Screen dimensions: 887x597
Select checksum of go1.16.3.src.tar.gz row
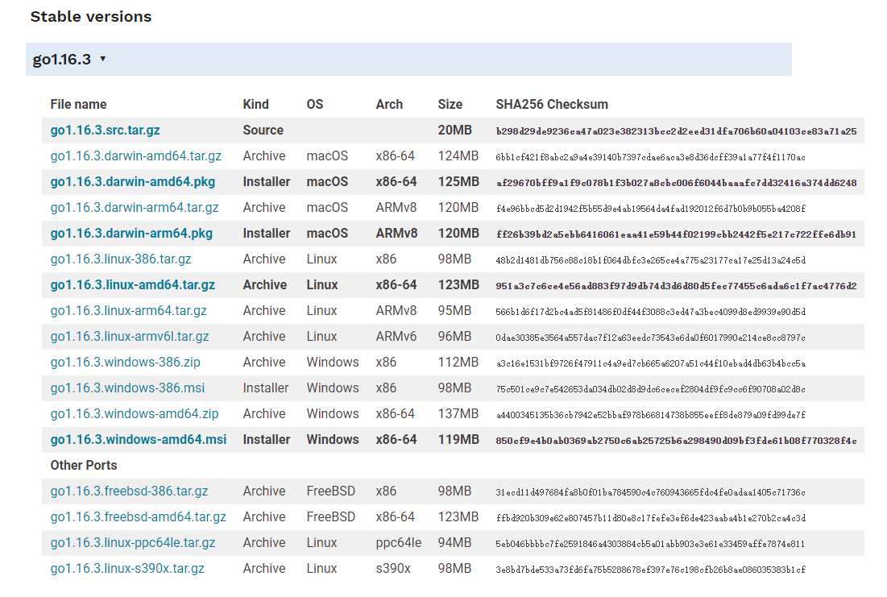[x=676, y=131]
